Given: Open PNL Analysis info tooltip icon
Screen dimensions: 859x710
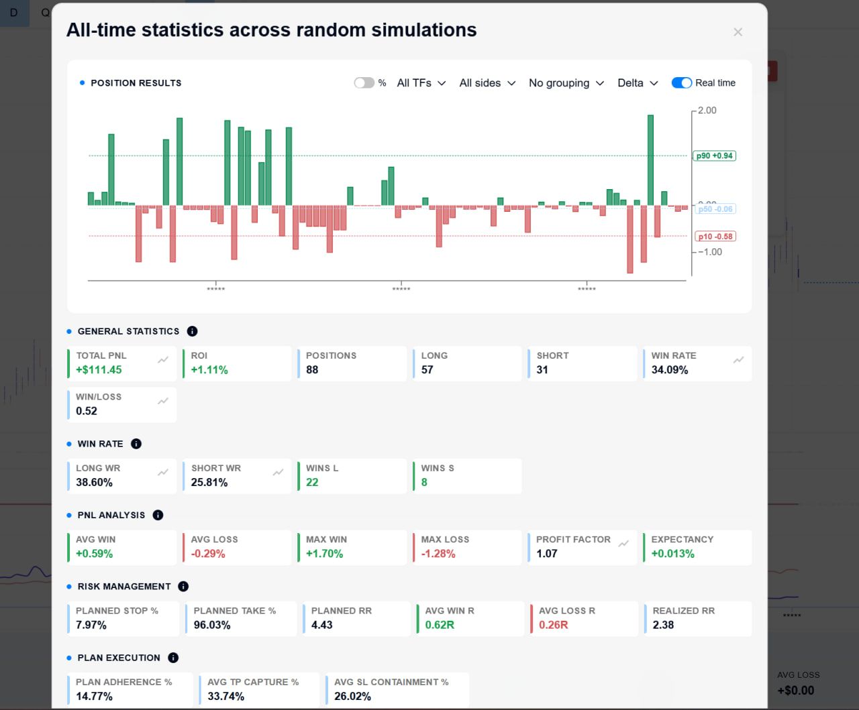Looking at the screenshot, I should (158, 515).
